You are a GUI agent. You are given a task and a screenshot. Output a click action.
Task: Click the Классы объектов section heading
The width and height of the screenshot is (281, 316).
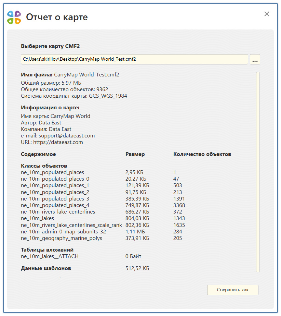tap(44, 166)
